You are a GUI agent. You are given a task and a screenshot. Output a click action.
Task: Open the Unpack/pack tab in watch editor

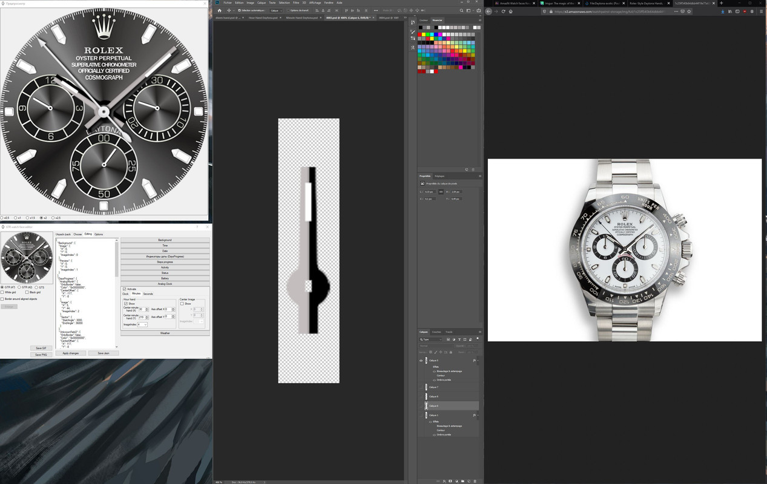(63, 234)
